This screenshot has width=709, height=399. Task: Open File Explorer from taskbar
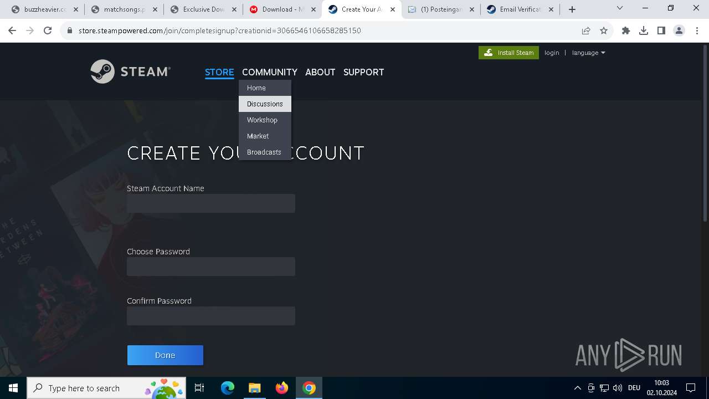[254, 388]
